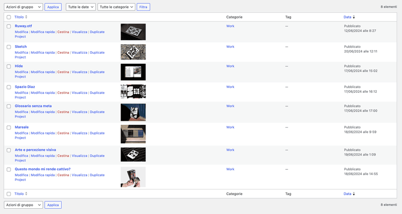Click the Sketch project thumbnail

point(133,52)
